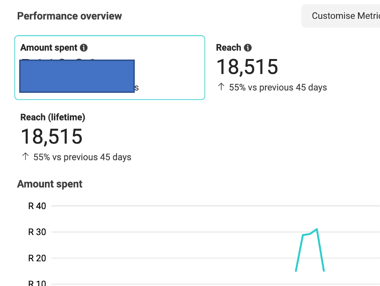Open the Customise Metrics button
This screenshot has width=380, height=286.
341,16
